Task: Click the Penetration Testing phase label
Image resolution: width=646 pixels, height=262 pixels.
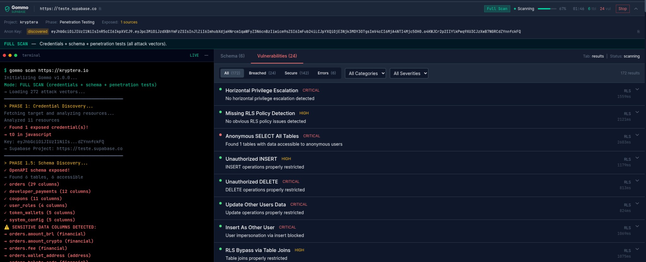Action: point(77,22)
